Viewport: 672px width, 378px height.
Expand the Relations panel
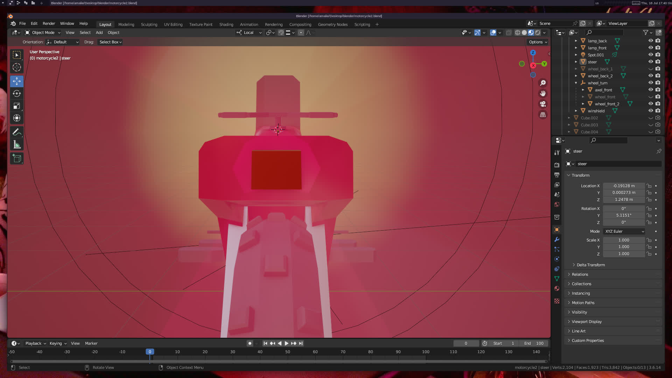[x=580, y=274]
